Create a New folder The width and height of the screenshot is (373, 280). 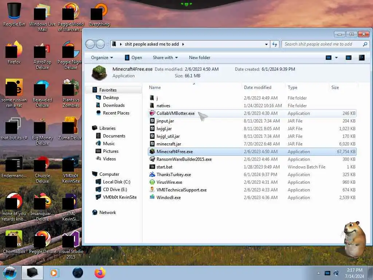point(200,58)
